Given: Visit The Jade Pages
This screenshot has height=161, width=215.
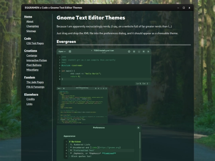Looking at the screenshot, I should click(35, 82).
